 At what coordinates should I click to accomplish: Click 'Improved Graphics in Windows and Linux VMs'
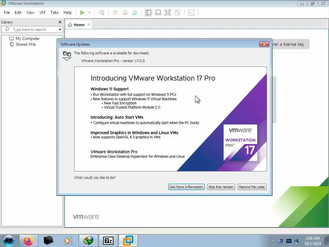[x=134, y=133]
